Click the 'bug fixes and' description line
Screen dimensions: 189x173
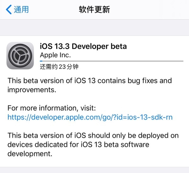click(148, 81)
